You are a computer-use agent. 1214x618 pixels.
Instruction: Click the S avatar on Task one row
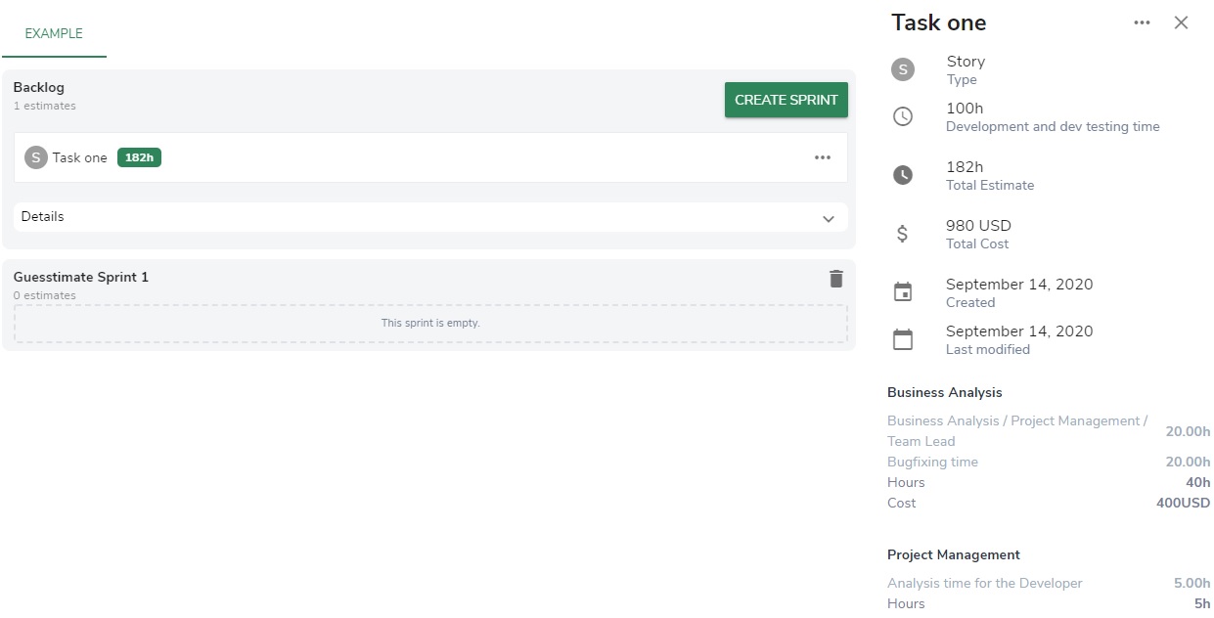click(36, 157)
